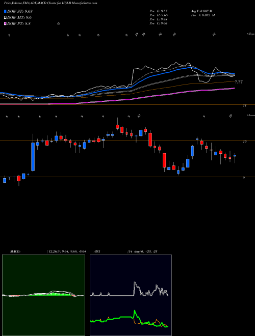
Task: Click the 9 price axis label on candlestick chart
Action: [244, 178]
